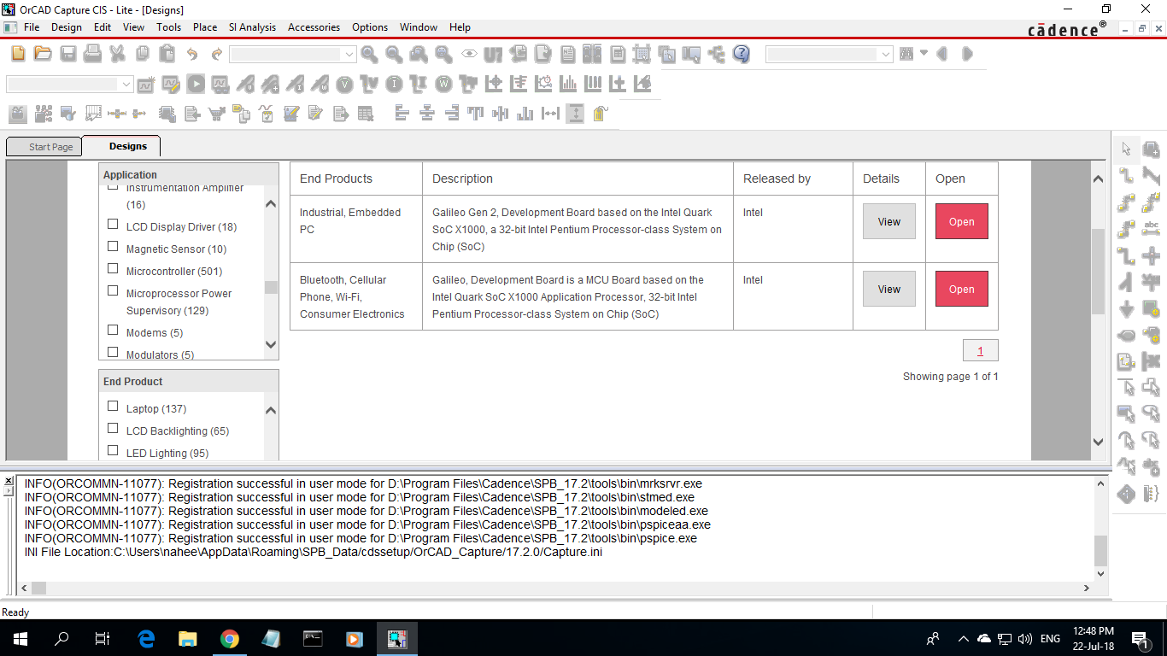Open the ENG language selector in system tray
The height and width of the screenshot is (656, 1167).
[x=1049, y=638]
